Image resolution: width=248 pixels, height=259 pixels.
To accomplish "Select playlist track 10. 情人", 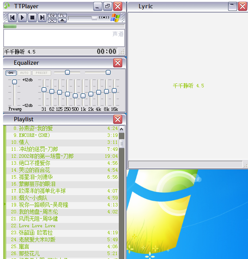I will 62,142.
